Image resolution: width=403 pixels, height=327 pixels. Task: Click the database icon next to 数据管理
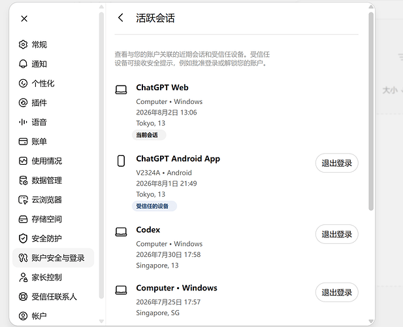23,181
